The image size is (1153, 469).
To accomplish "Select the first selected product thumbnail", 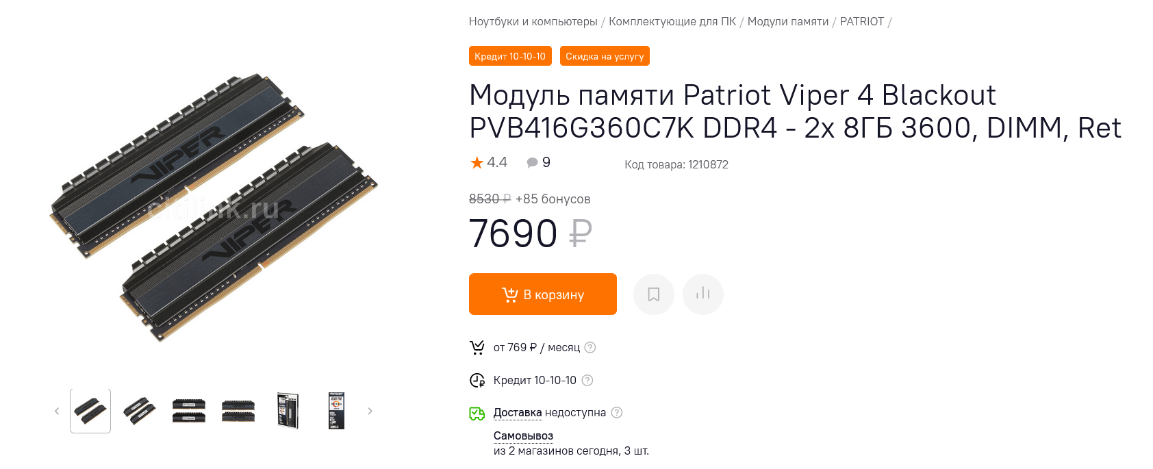I will [x=90, y=411].
